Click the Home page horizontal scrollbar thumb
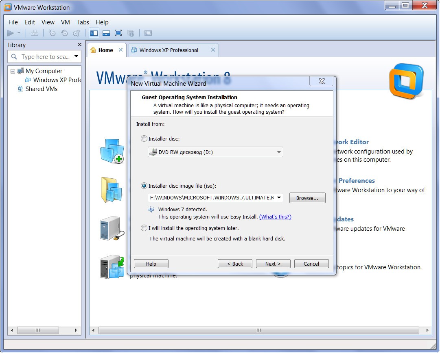Viewport: 440px width, 353px height. tap(259, 330)
